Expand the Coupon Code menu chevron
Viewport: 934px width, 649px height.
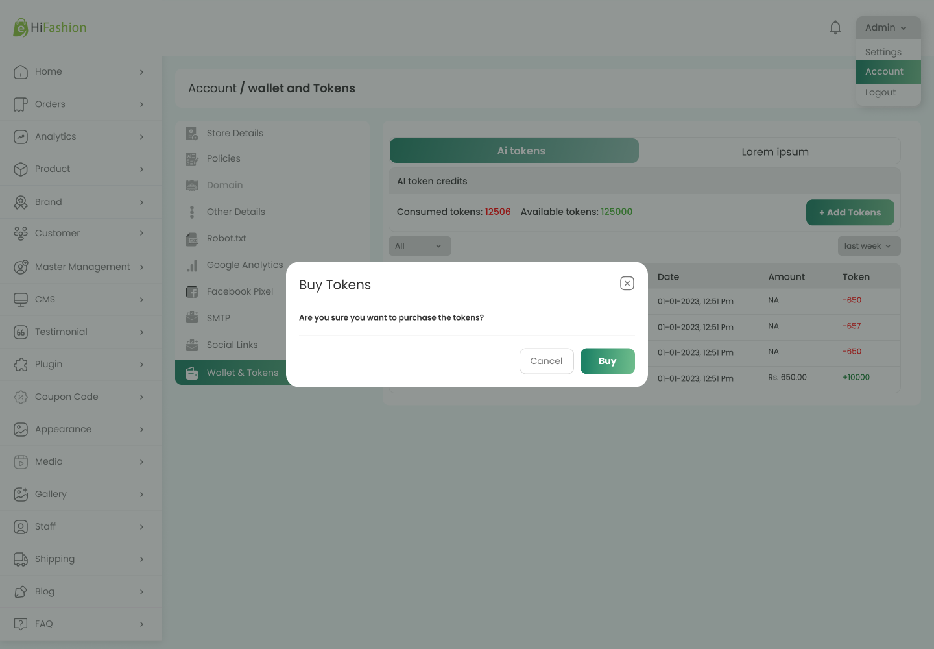[141, 397]
